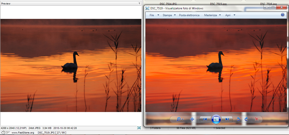
Task: Click the FastStone preview fit-size icon
Action: click(x=139, y=128)
